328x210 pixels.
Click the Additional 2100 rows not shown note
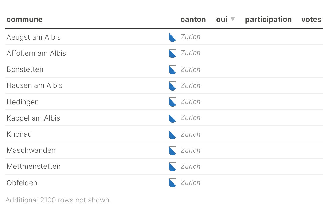coord(58,200)
